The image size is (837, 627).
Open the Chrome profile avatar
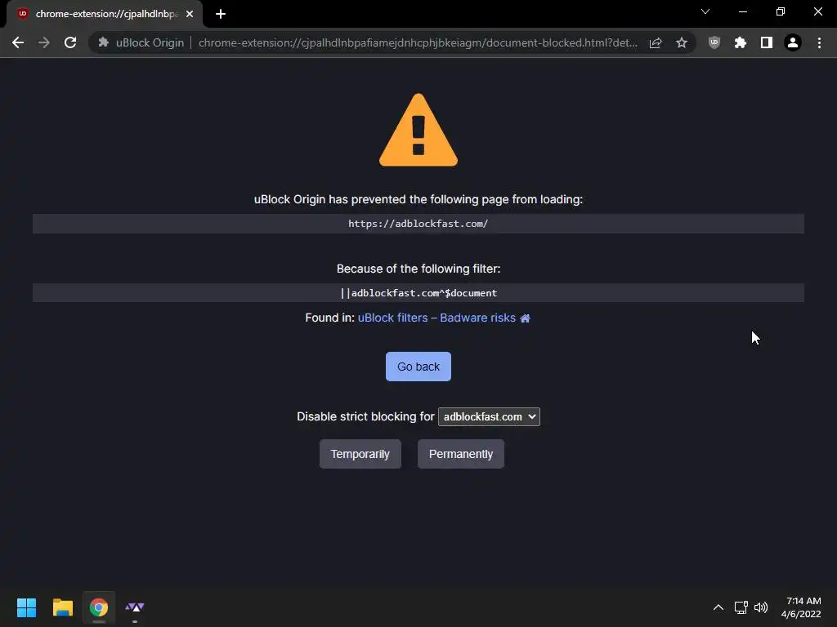[x=793, y=42]
